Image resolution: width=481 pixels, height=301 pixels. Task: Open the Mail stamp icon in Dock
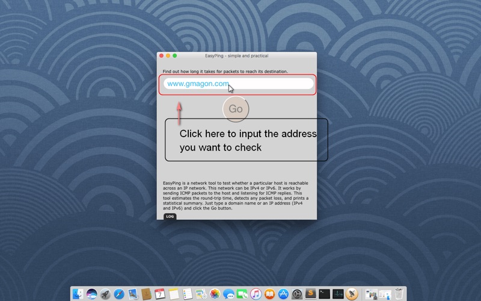(132, 294)
